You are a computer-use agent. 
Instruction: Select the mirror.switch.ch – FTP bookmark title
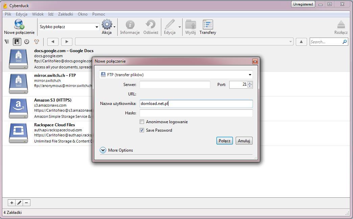pyautogui.click(x=55, y=75)
